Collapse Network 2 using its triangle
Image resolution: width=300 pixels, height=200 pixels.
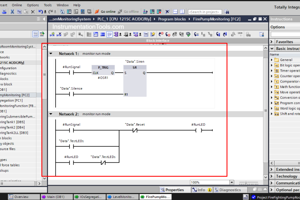point(51,114)
